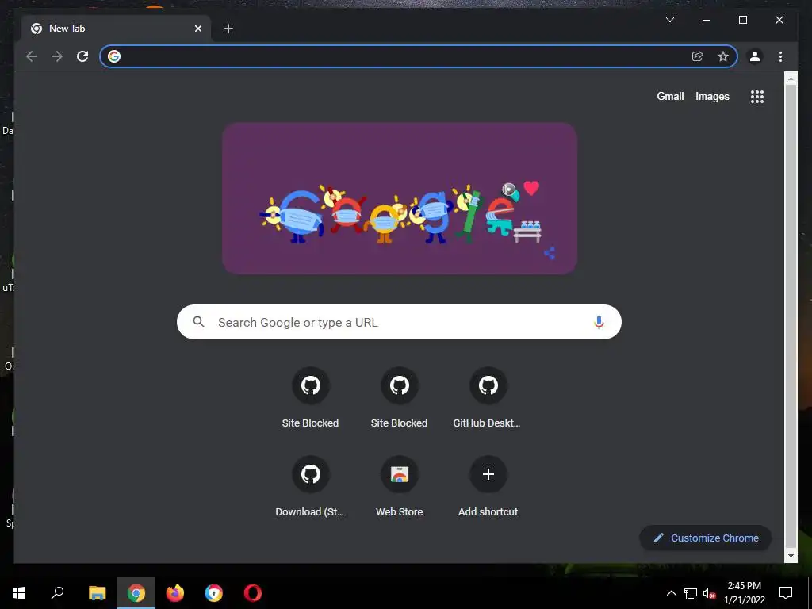Open the Images link

pos(712,96)
